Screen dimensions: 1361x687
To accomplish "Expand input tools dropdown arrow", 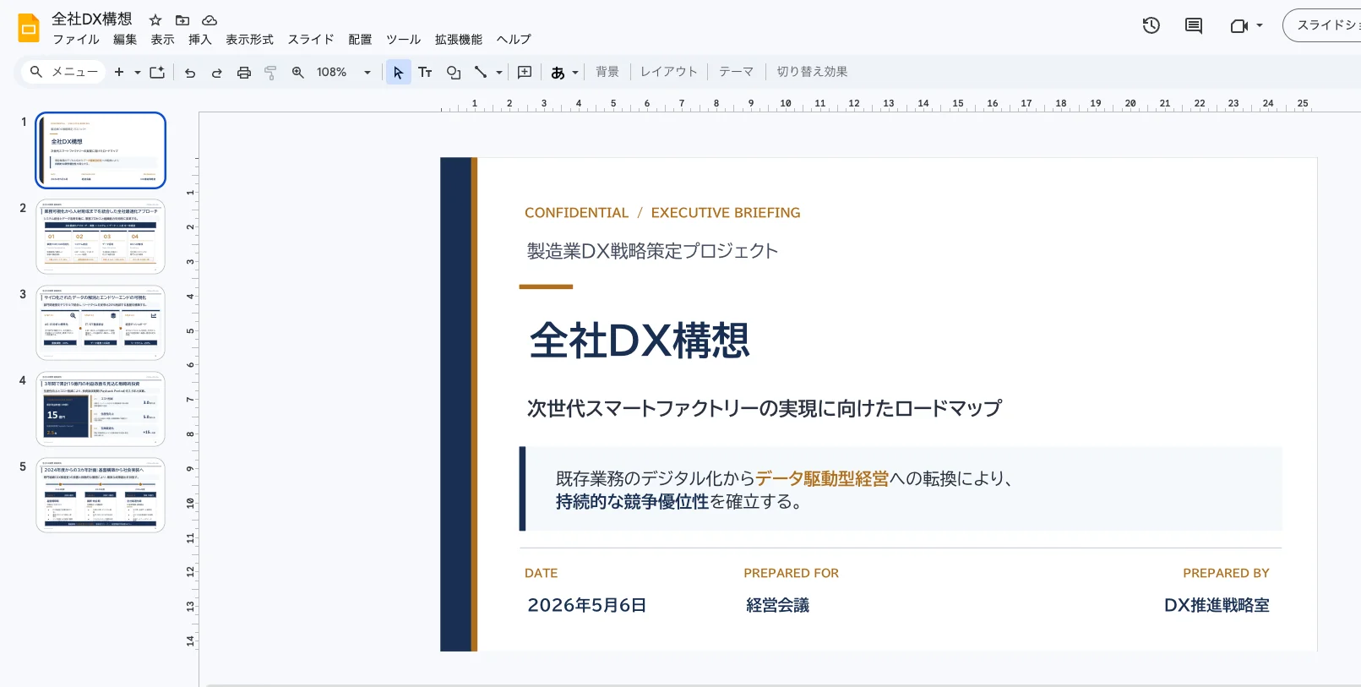I will tap(575, 73).
